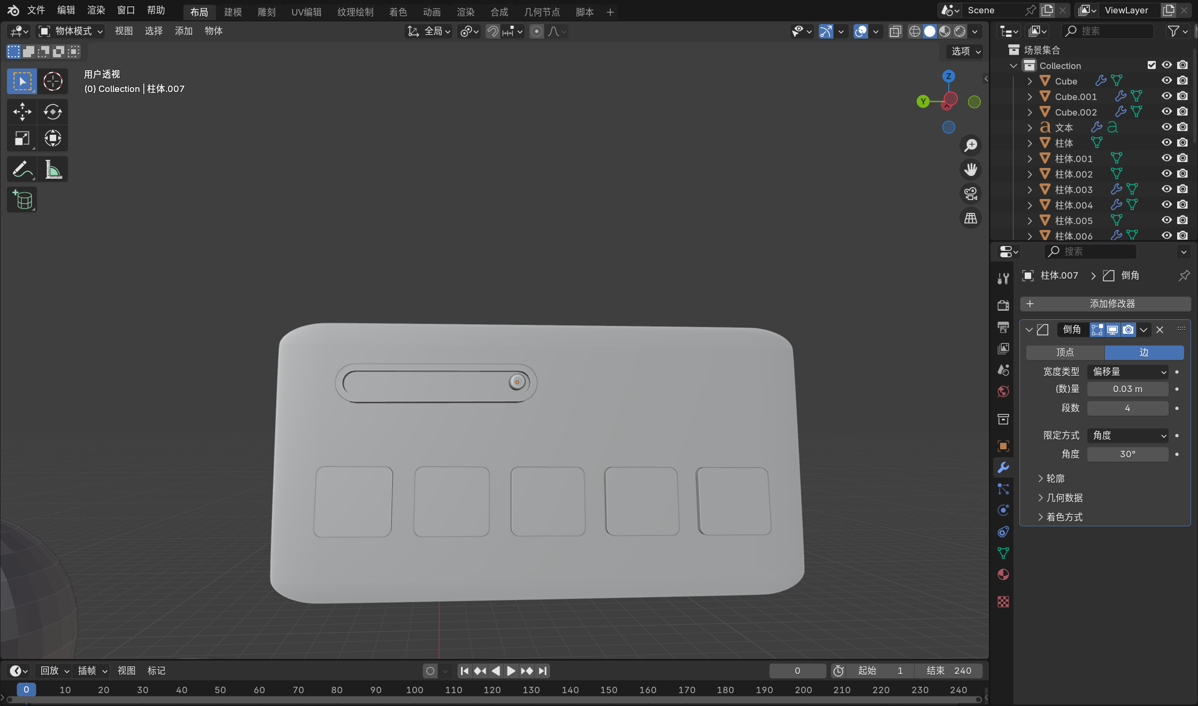Image resolution: width=1198 pixels, height=706 pixels.
Task: Open the Object properties tab
Action: (1003, 446)
